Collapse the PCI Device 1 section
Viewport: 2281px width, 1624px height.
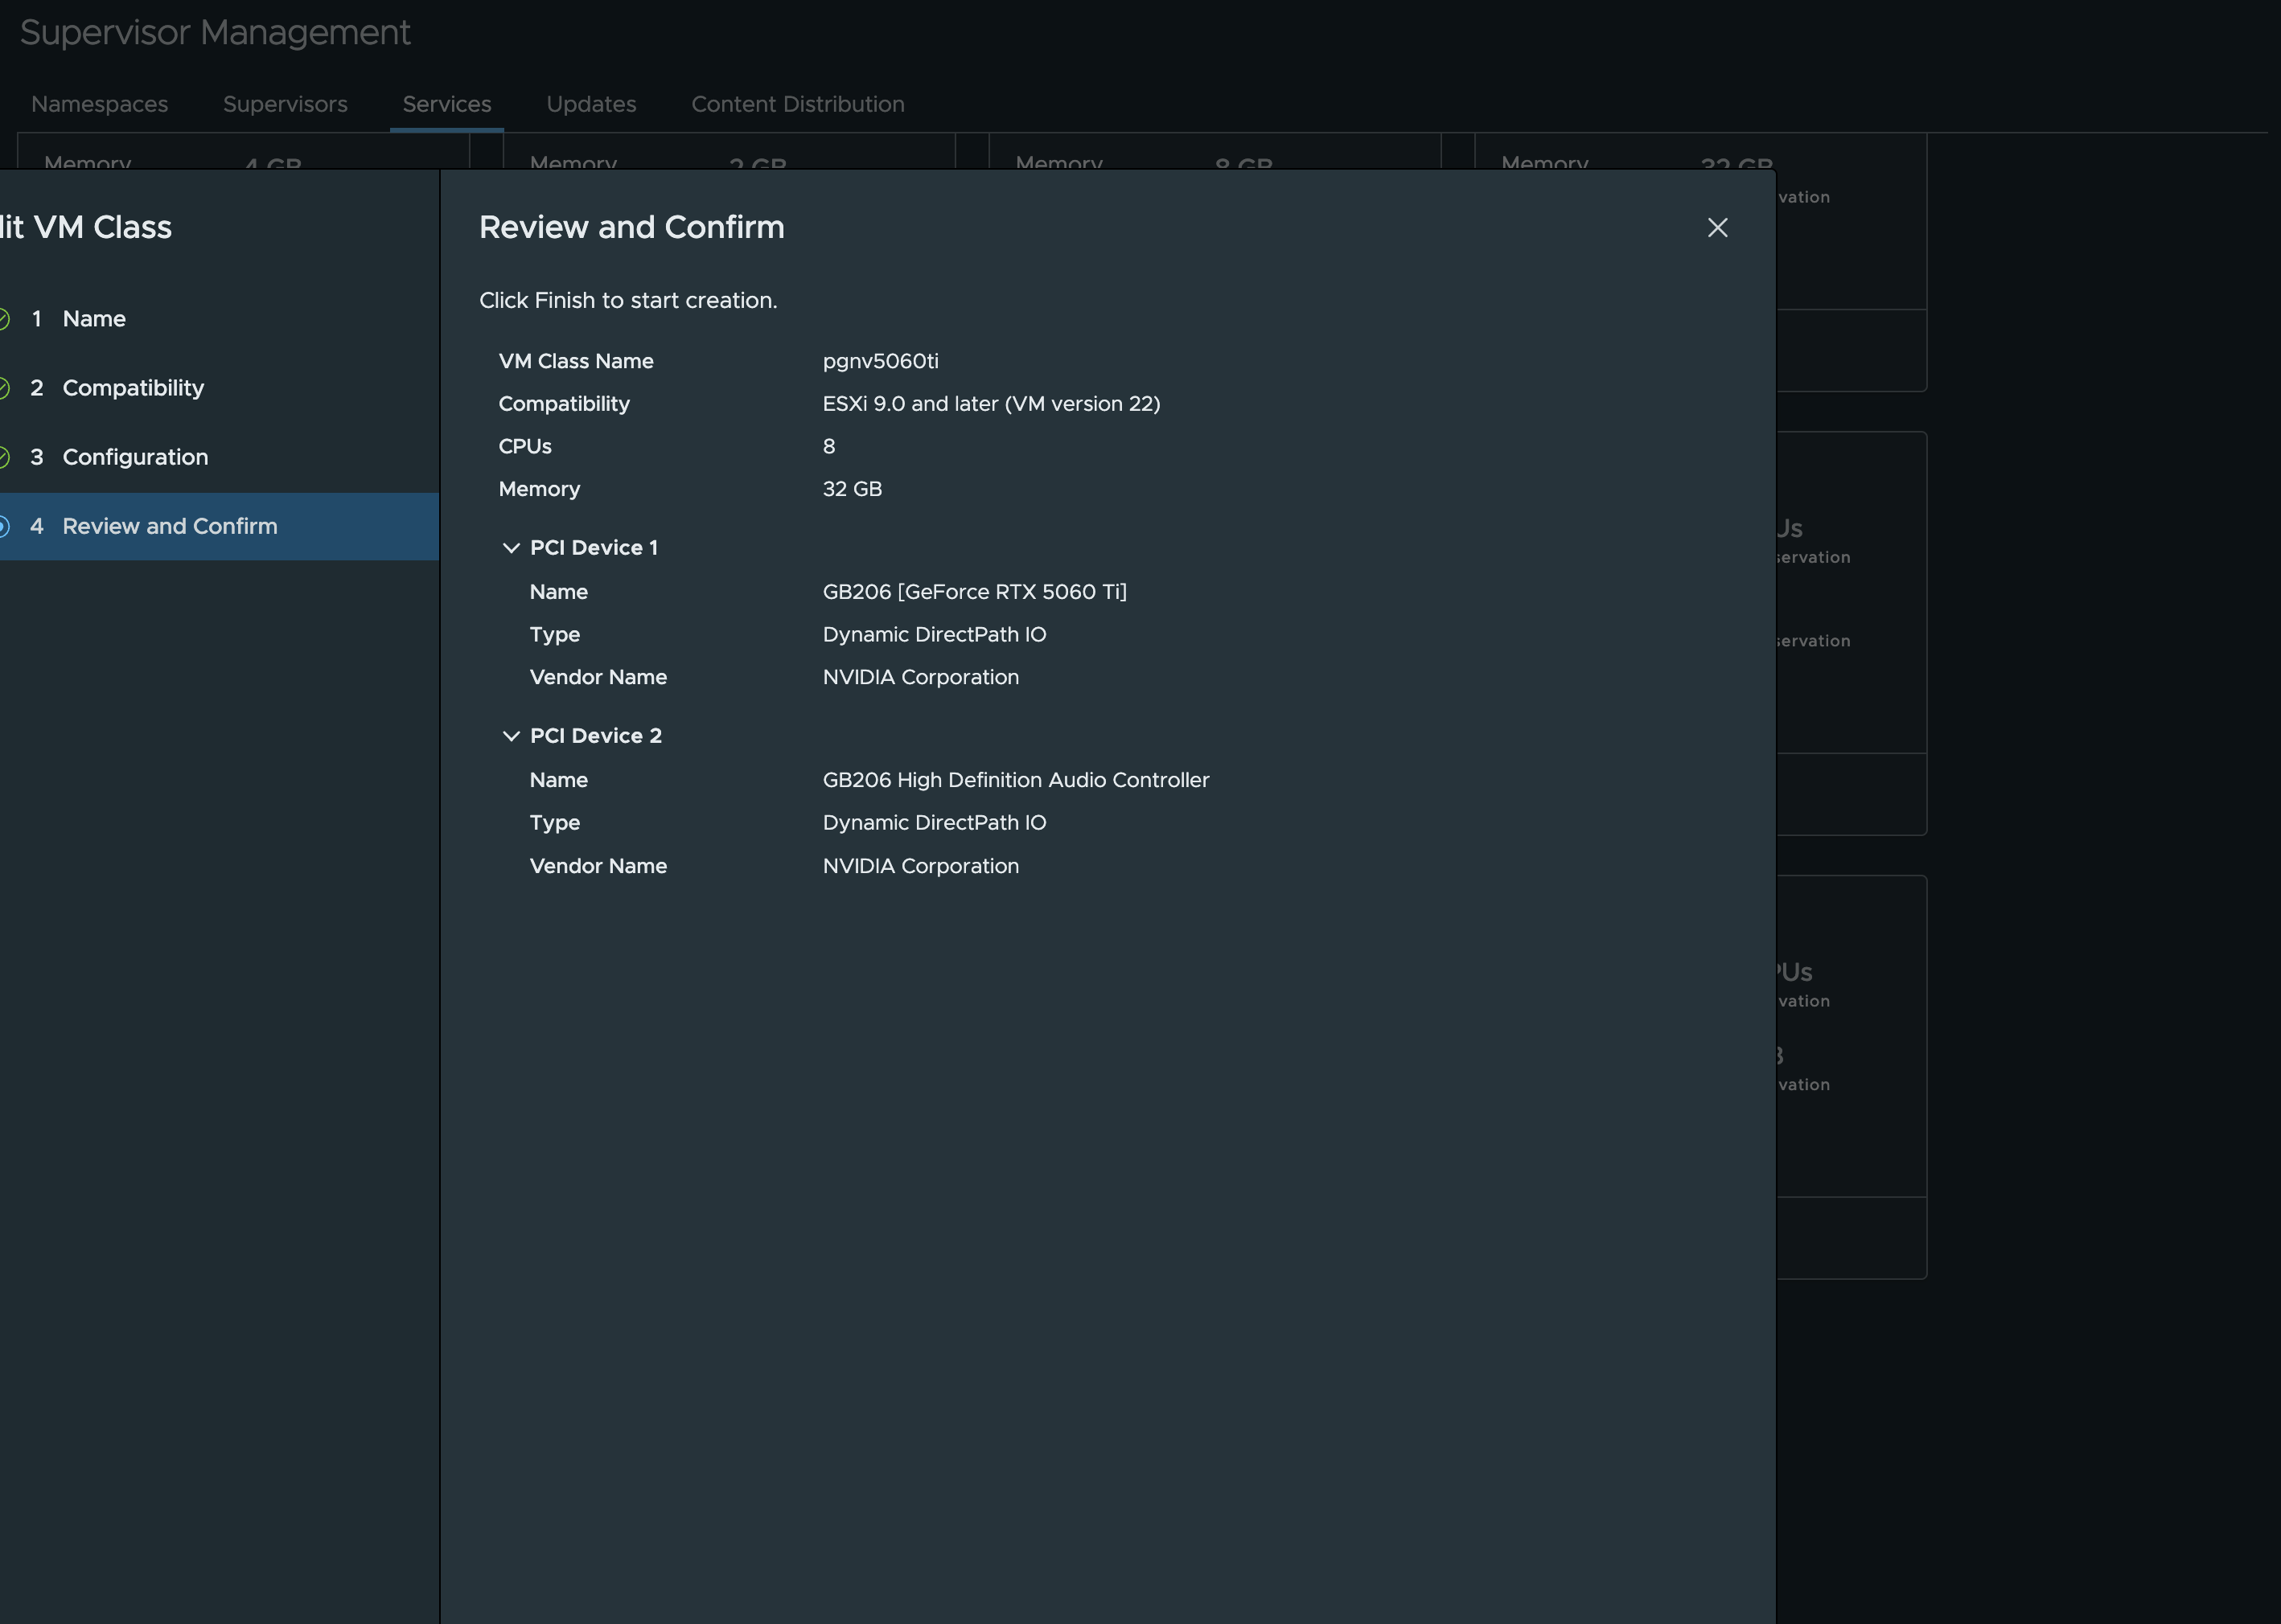click(x=510, y=548)
